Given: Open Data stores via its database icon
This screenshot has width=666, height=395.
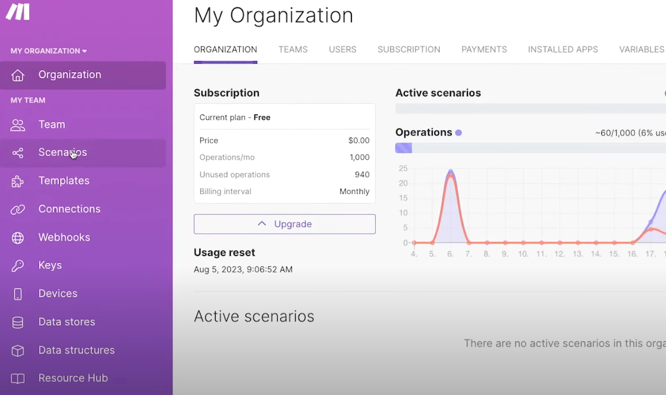Looking at the screenshot, I should pyautogui.click(x=18, y=322).
